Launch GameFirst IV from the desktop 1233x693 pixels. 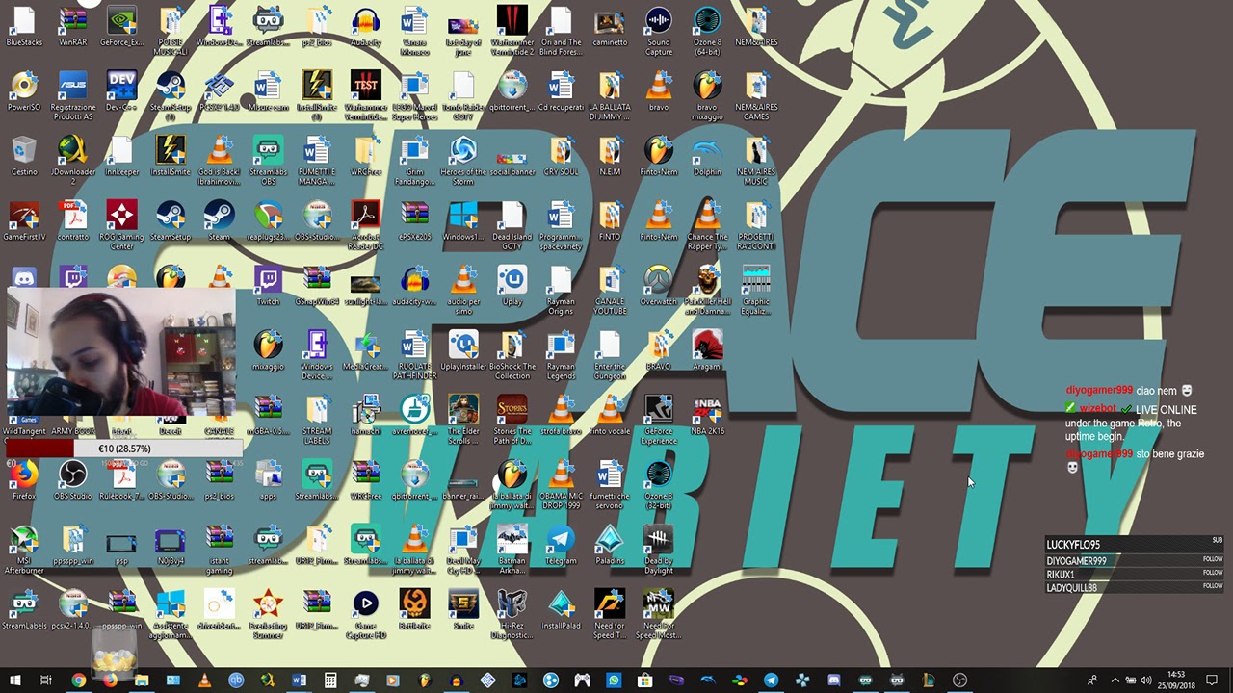point(24,220)
